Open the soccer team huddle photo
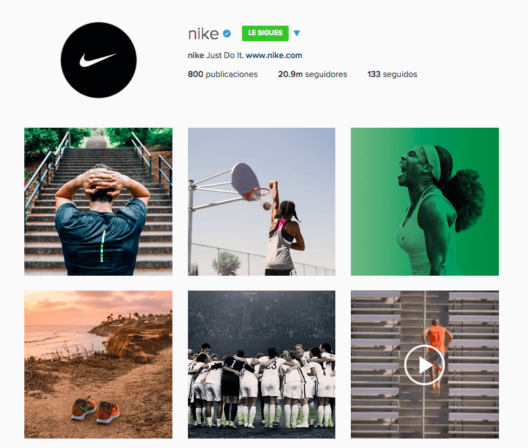The width and height of the screenshot is (528, 448). (262, 364)
